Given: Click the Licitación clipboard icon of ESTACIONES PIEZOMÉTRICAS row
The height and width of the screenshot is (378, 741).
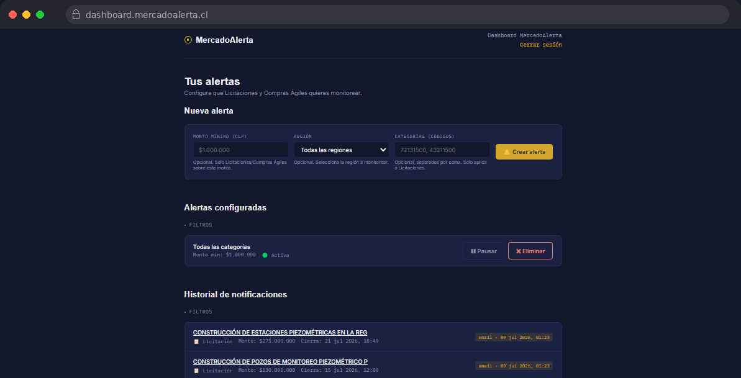Looking at the screenshot, I should pos(196,341).
